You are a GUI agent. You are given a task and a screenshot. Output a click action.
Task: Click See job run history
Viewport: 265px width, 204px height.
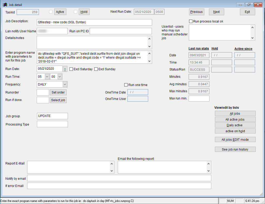coord(235,149)
